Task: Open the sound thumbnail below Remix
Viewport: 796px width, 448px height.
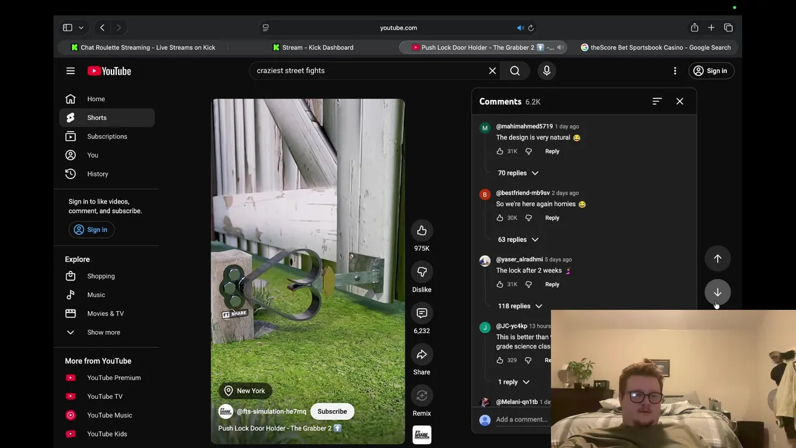Action: coord(422,435)
